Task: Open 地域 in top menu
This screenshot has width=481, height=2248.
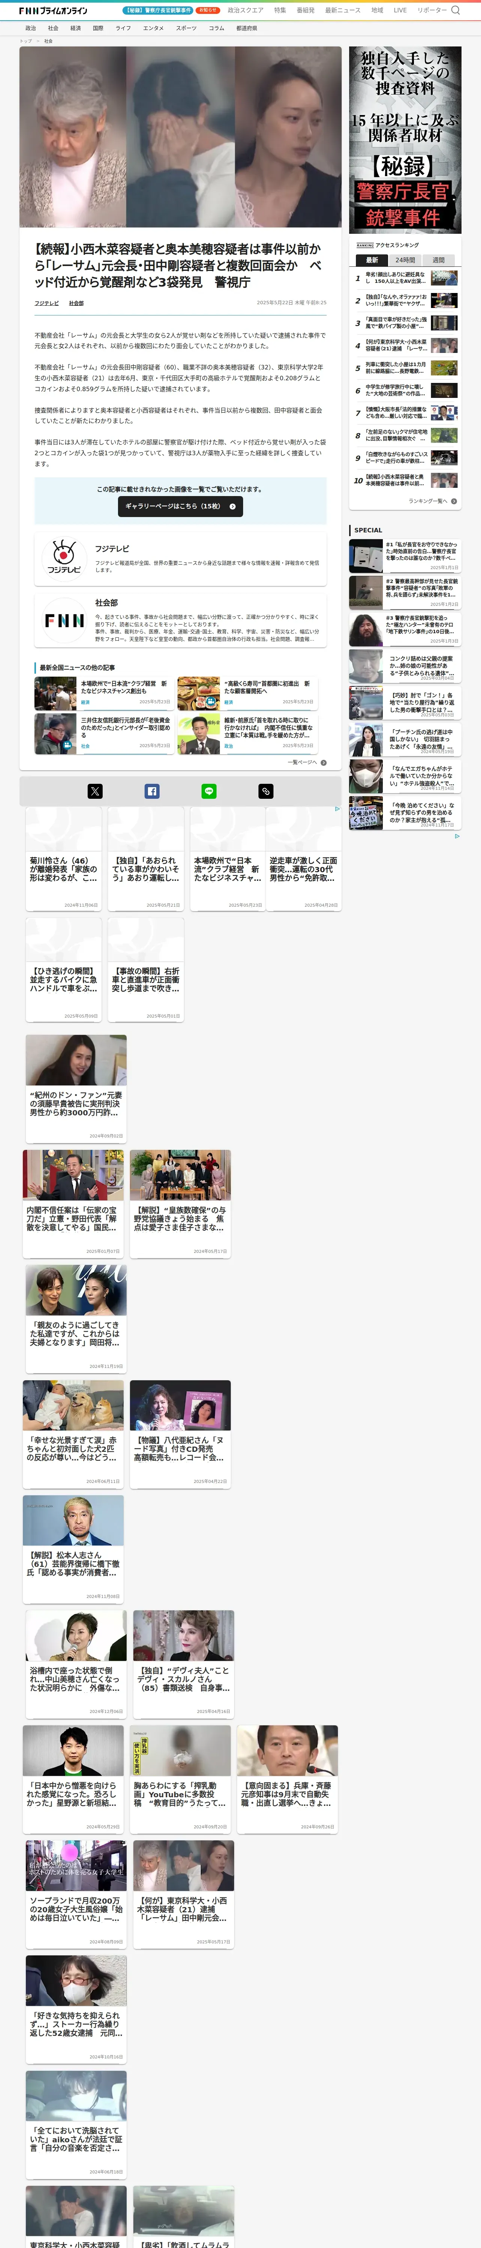Action: coord(377,10)
